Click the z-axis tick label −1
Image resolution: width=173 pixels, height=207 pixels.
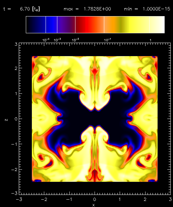14,144
